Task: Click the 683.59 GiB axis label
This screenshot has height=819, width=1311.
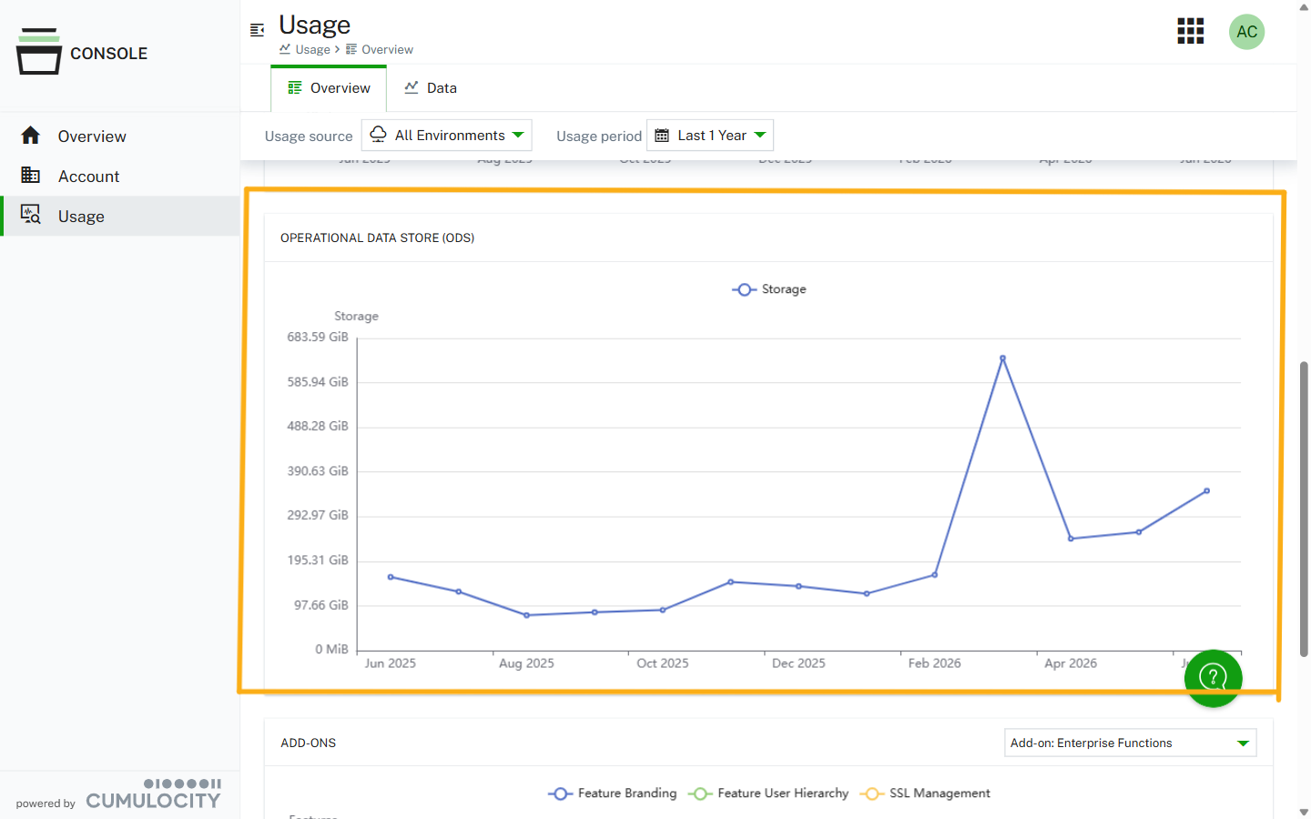Action: pyautogui.click(x=318, y=337)
